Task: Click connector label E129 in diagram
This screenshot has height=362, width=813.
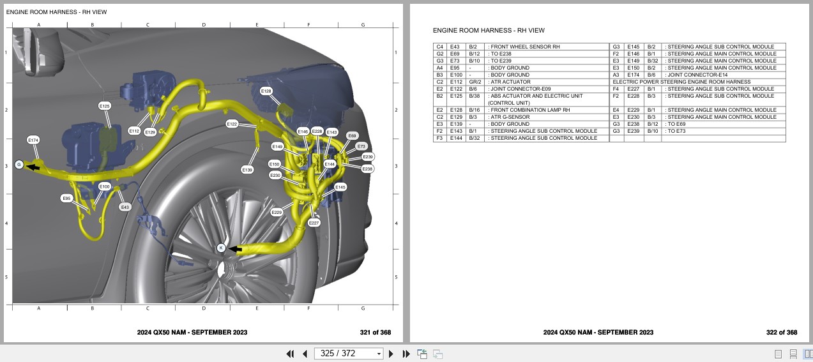Action: 150,132
